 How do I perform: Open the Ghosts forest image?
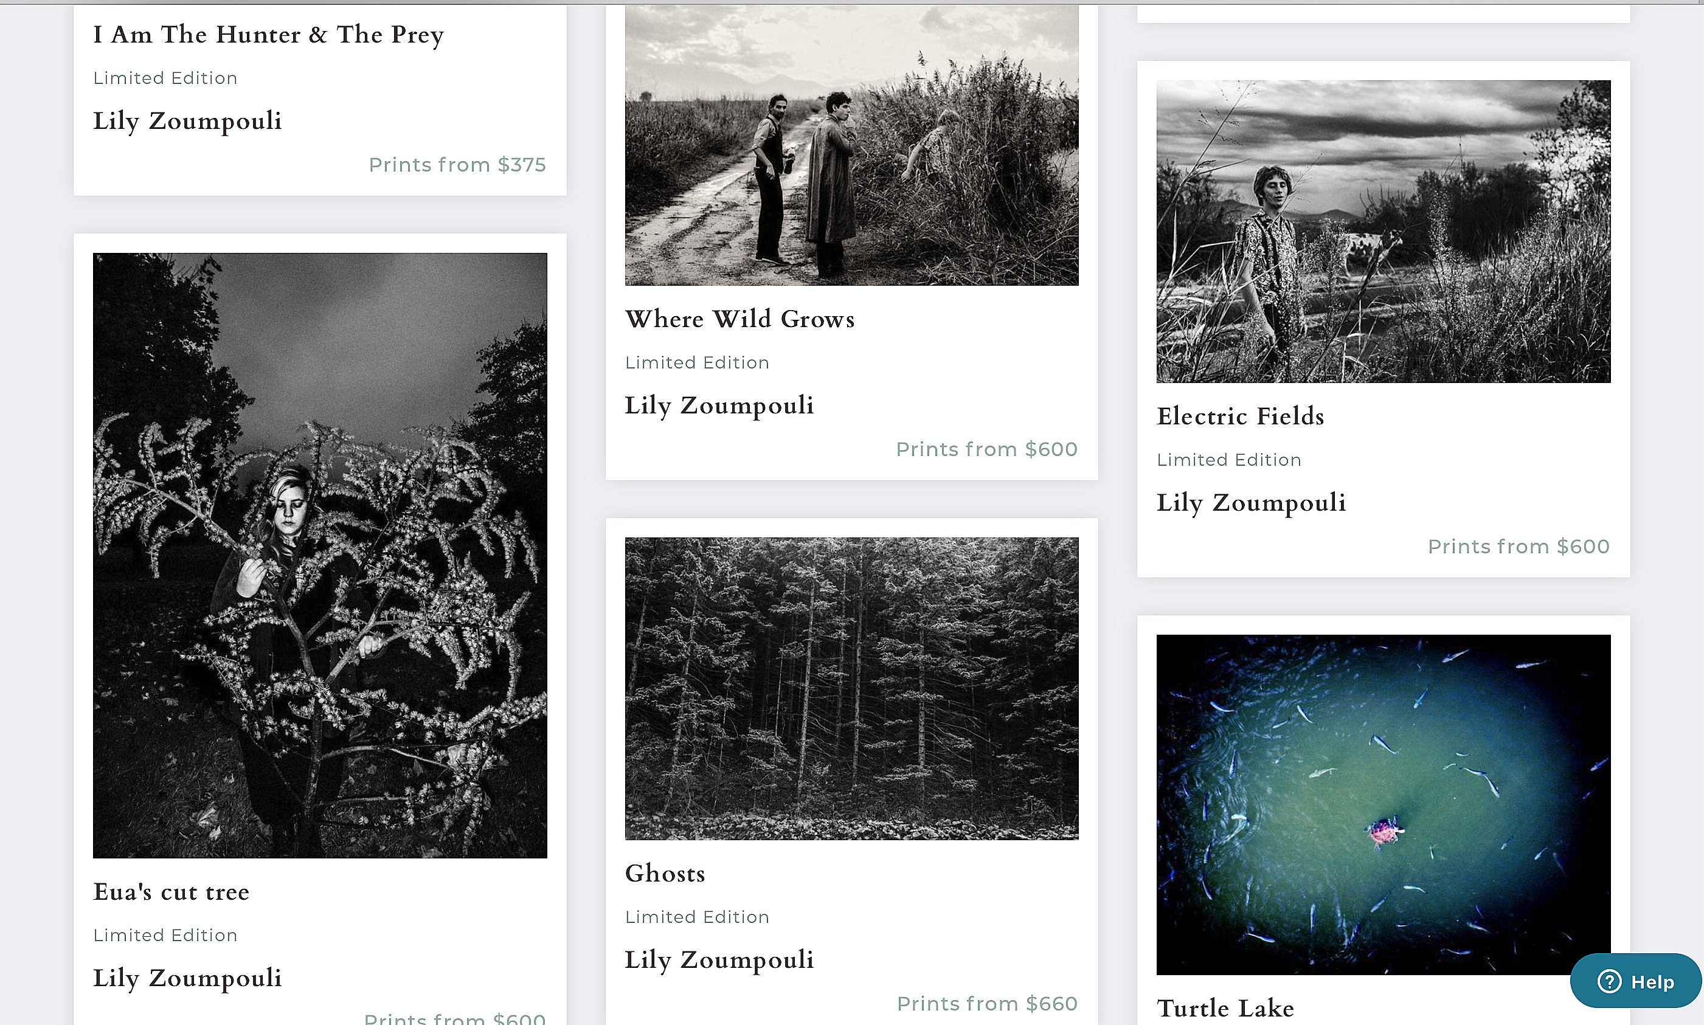(851, 689)
